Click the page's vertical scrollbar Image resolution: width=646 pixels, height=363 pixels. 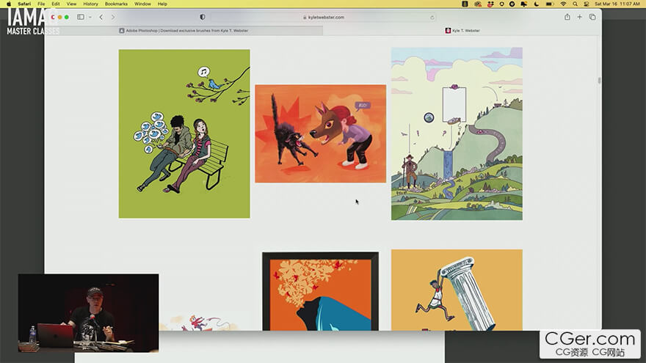pos(599,80)
